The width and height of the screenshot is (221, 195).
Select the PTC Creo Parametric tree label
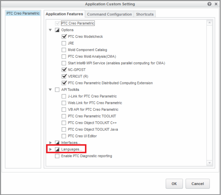tap(78, 23)
